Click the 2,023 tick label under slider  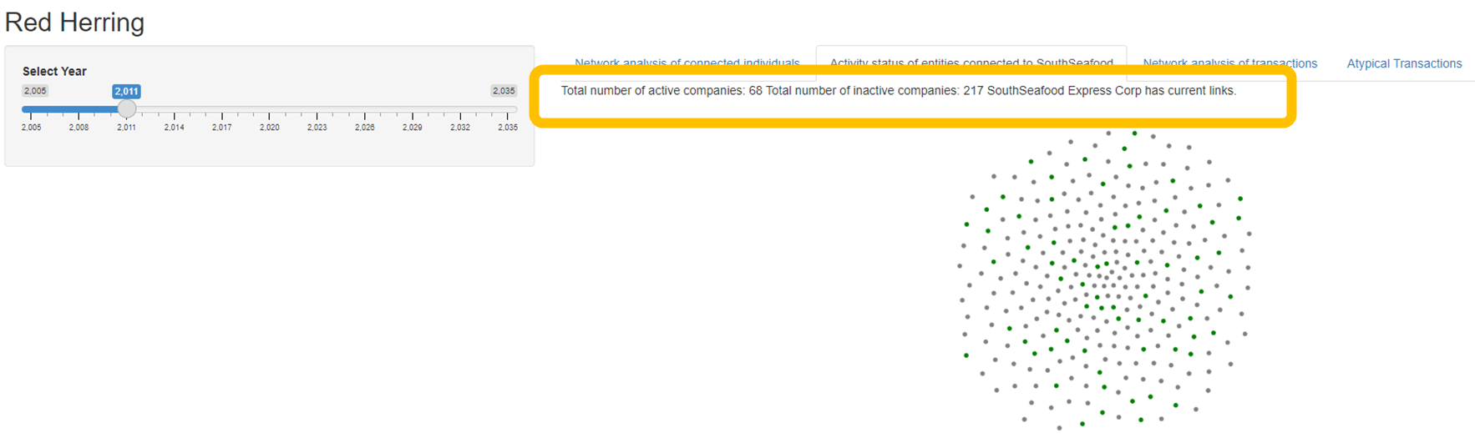tap(317, 128)
